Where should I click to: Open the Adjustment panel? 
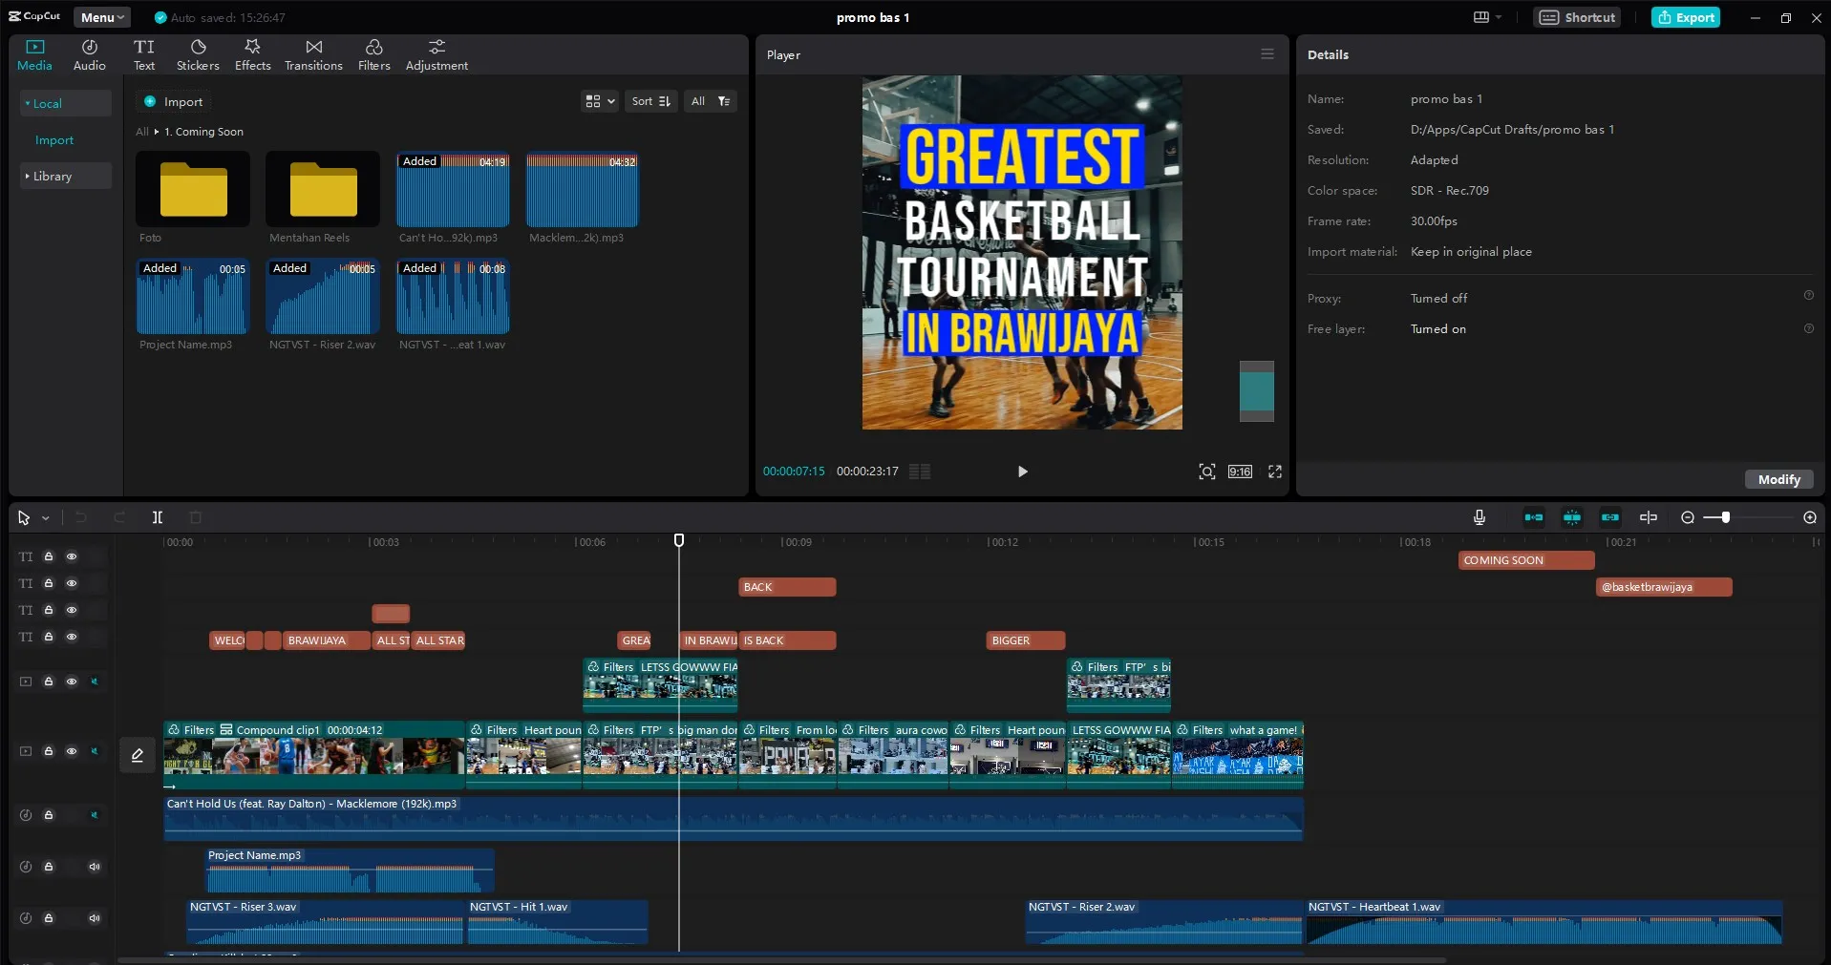[x=436, y=55]
